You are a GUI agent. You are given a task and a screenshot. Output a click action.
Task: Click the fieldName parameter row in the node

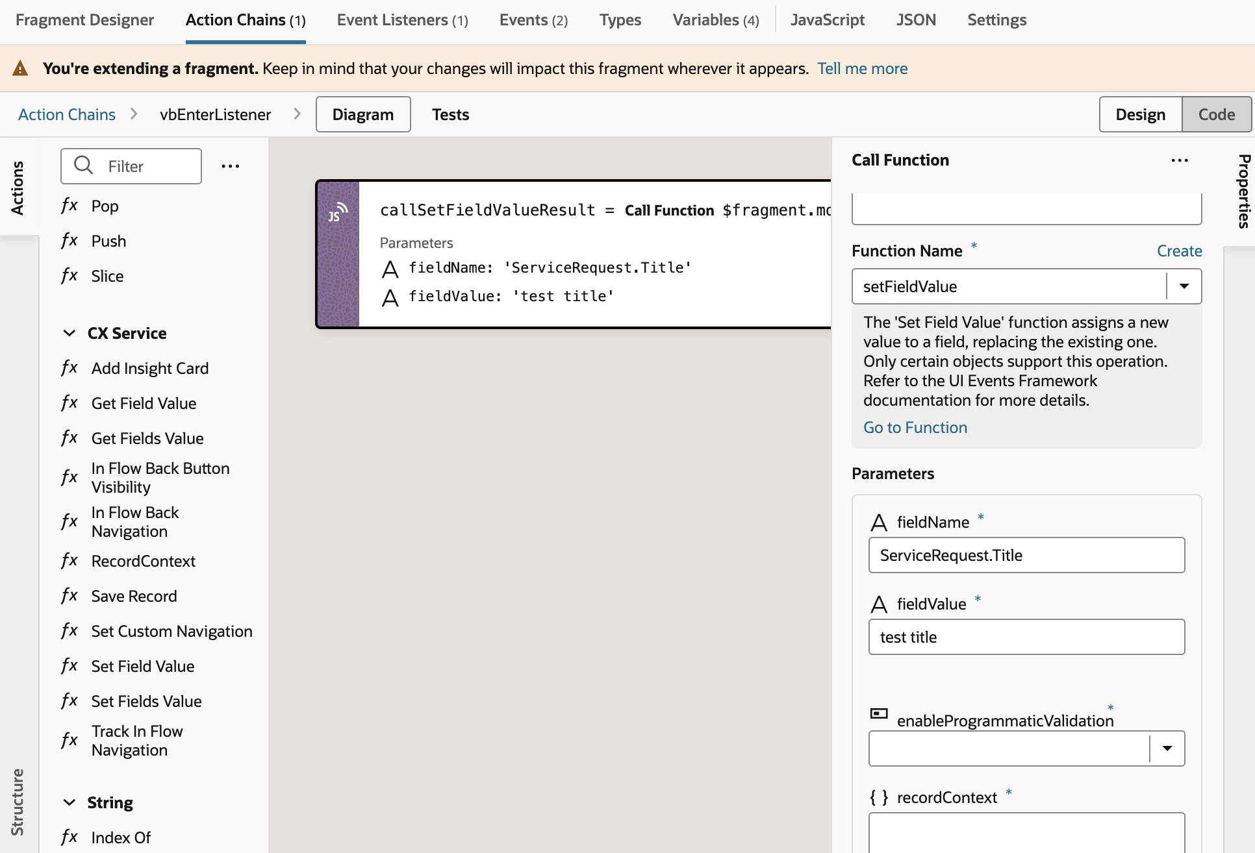[x=537, y=268]
